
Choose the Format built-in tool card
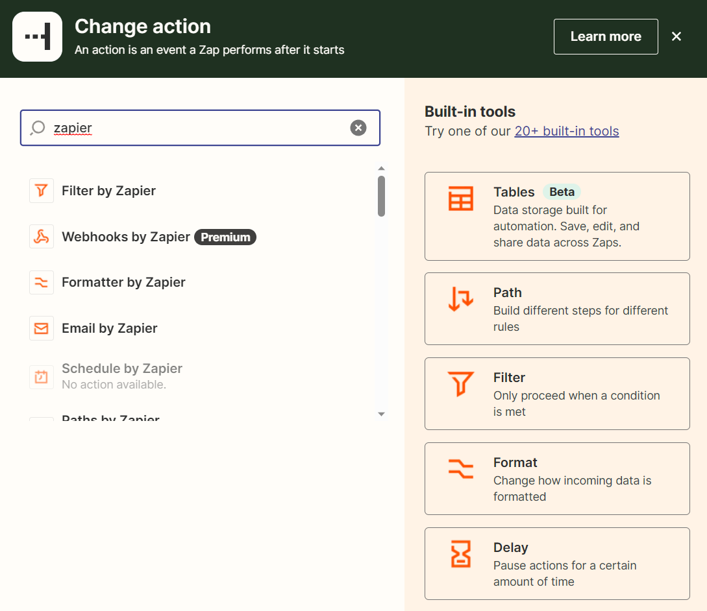click(556, 479)
